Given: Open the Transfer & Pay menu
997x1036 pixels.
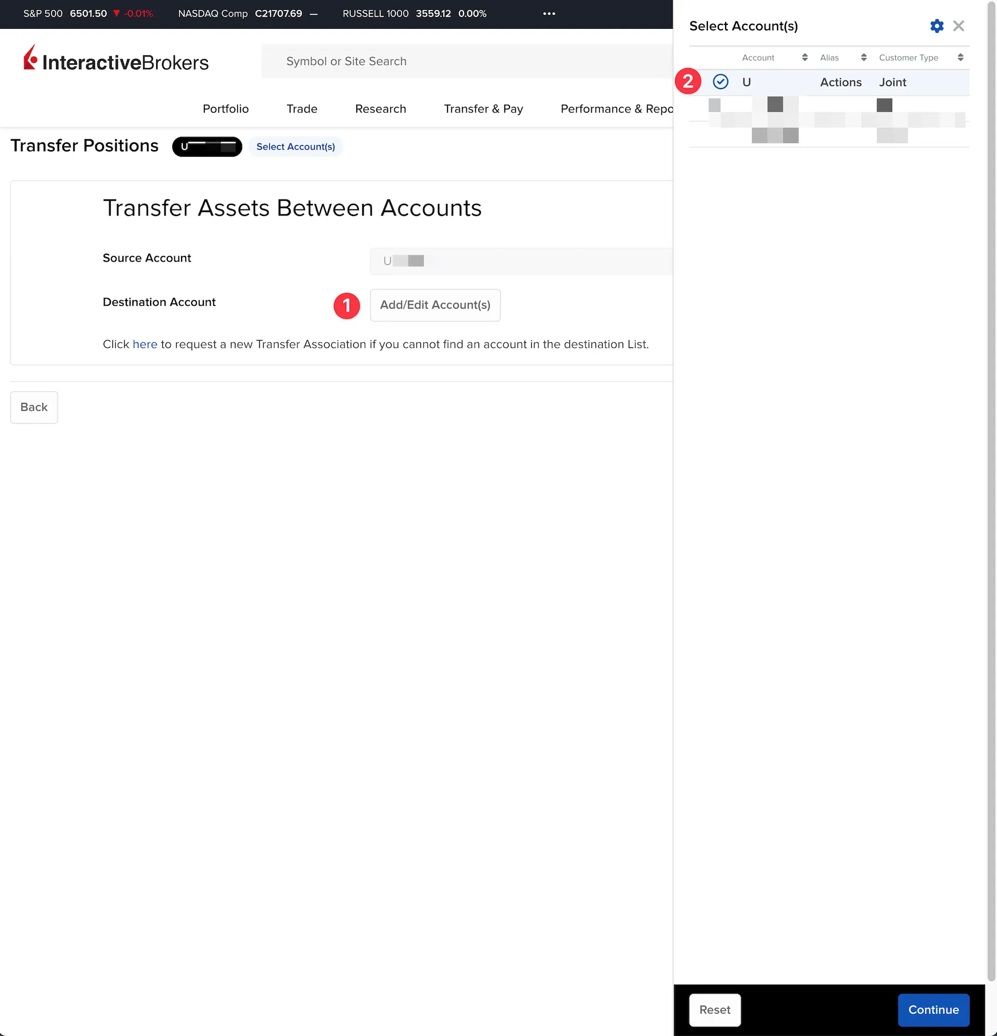Looking at the screenshot, I should point(484,109).
